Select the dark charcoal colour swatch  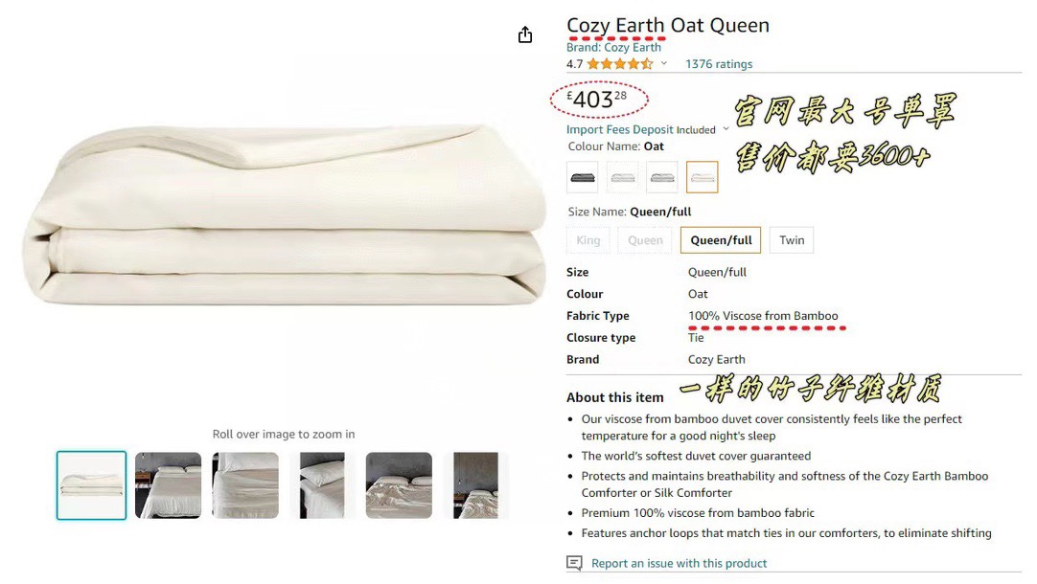(582, 176)
